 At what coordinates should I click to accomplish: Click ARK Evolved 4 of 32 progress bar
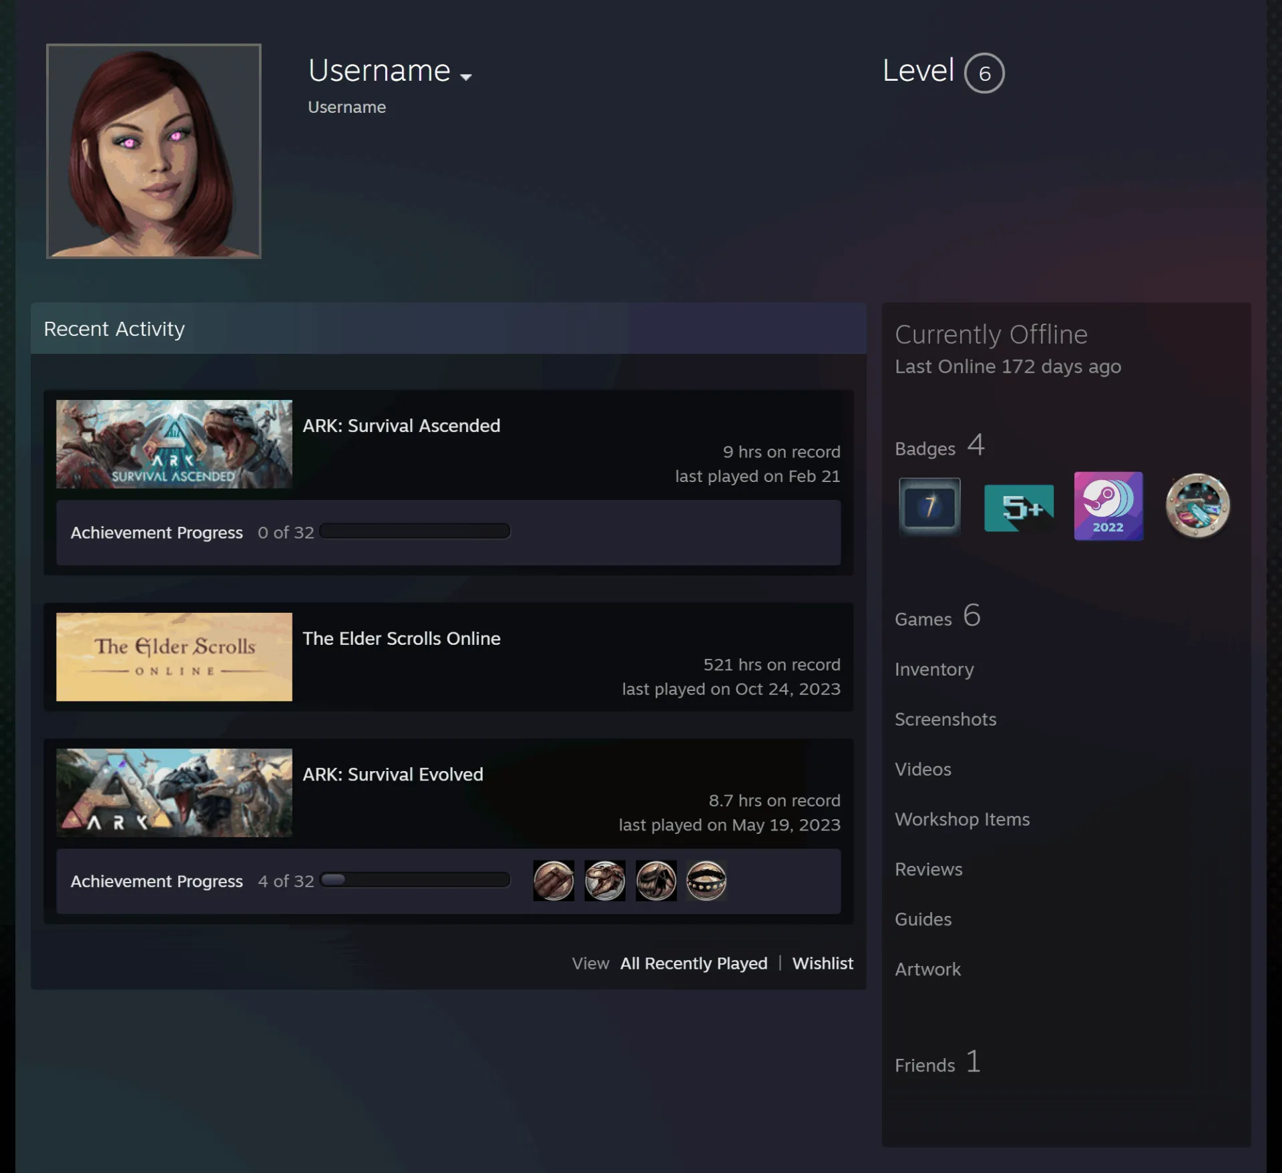pos(415,880)
